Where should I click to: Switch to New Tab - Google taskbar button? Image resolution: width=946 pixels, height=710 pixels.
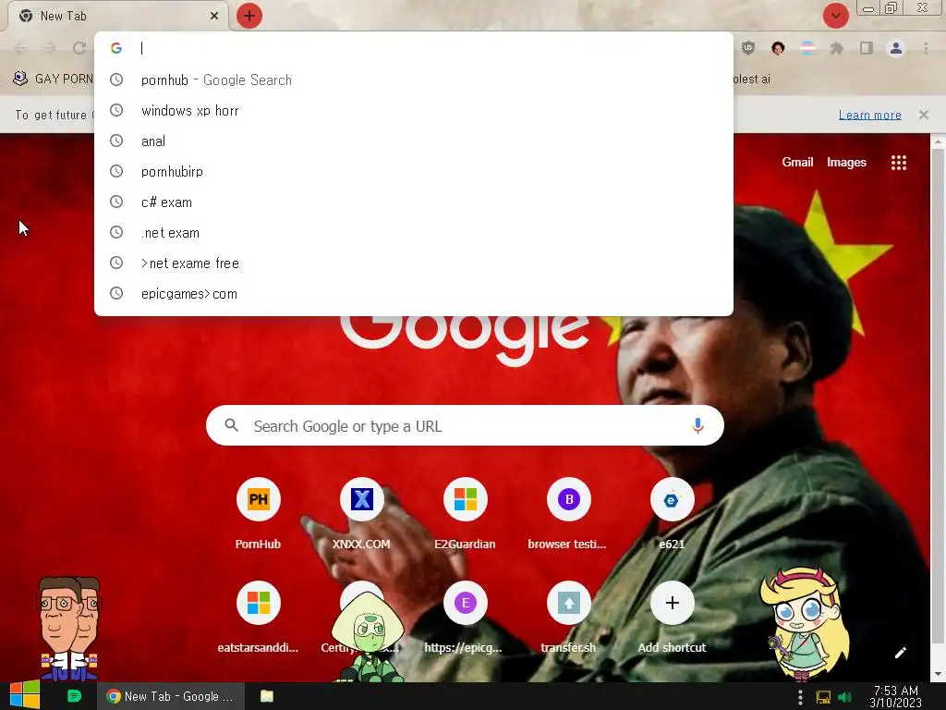pyautogui.click(x=171, y=696)
